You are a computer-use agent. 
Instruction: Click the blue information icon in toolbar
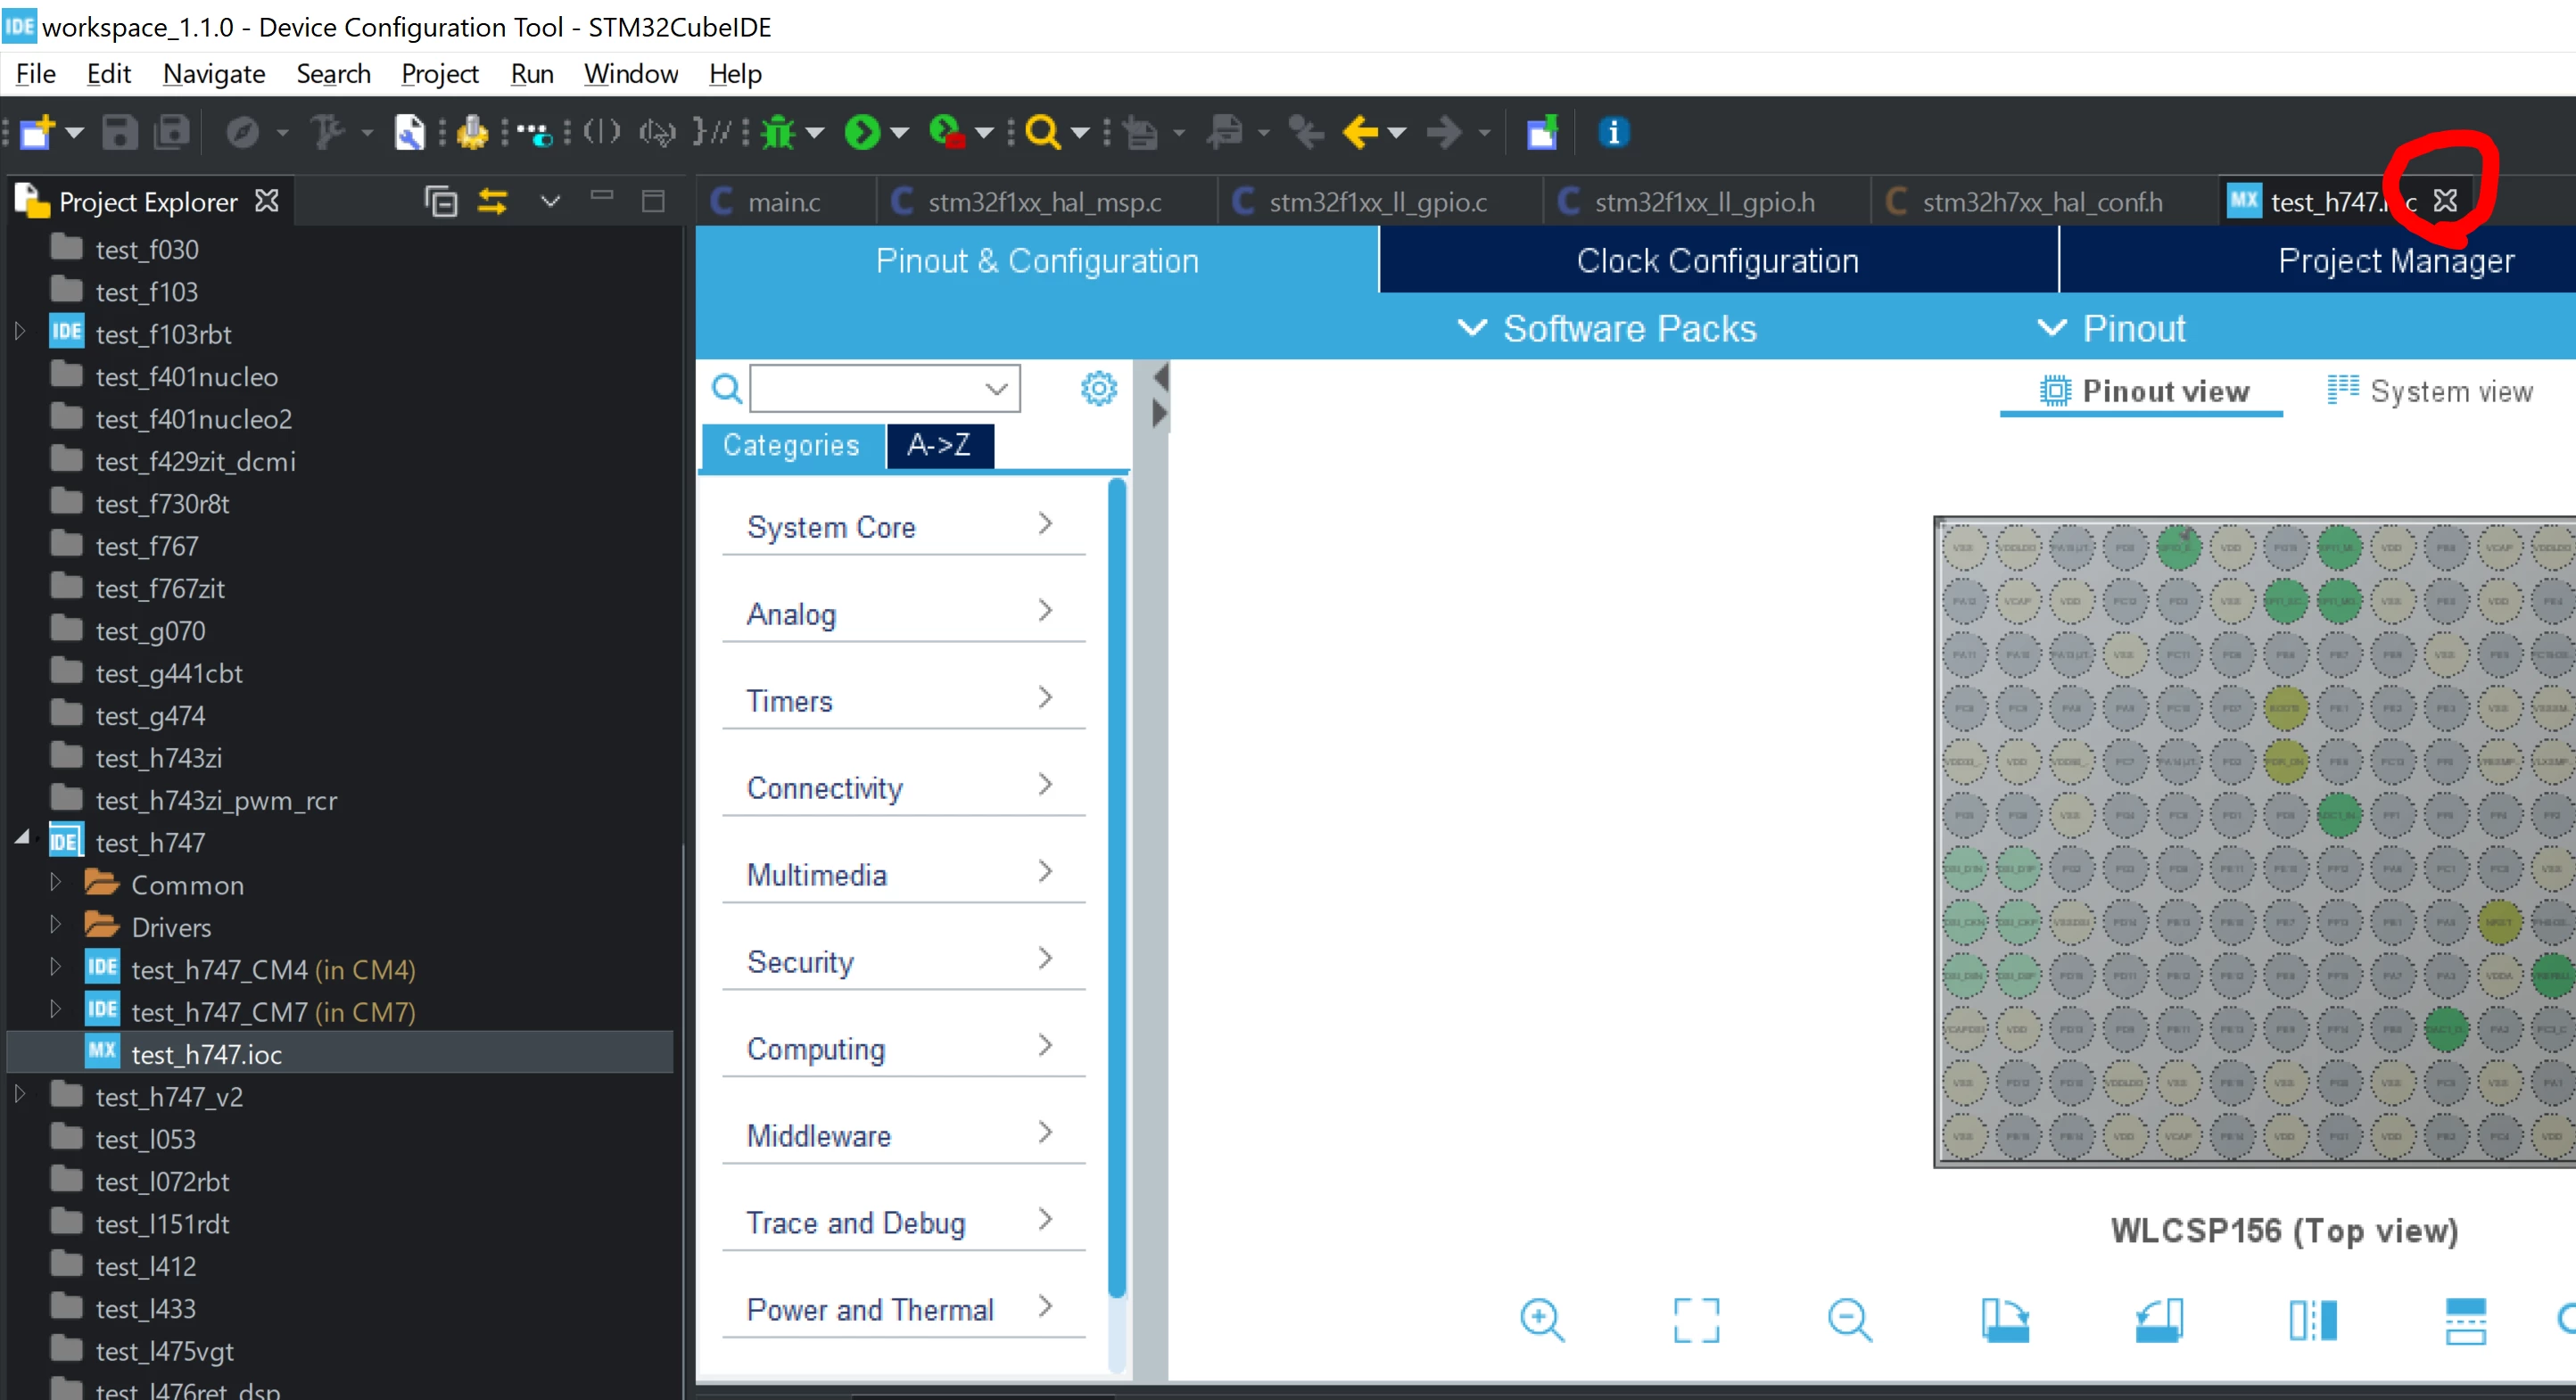pyautogui.click(x=1612, y=132)
